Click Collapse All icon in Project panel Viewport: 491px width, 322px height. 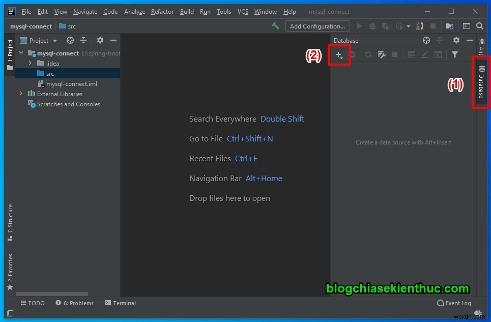[x=83, y=40]
